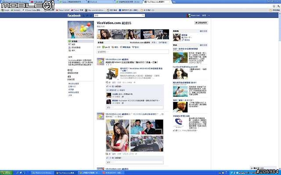The height and width of the screenshot is (175, 281).
Task: Select the Wall item in left sidebar
Action: [81, 41]
